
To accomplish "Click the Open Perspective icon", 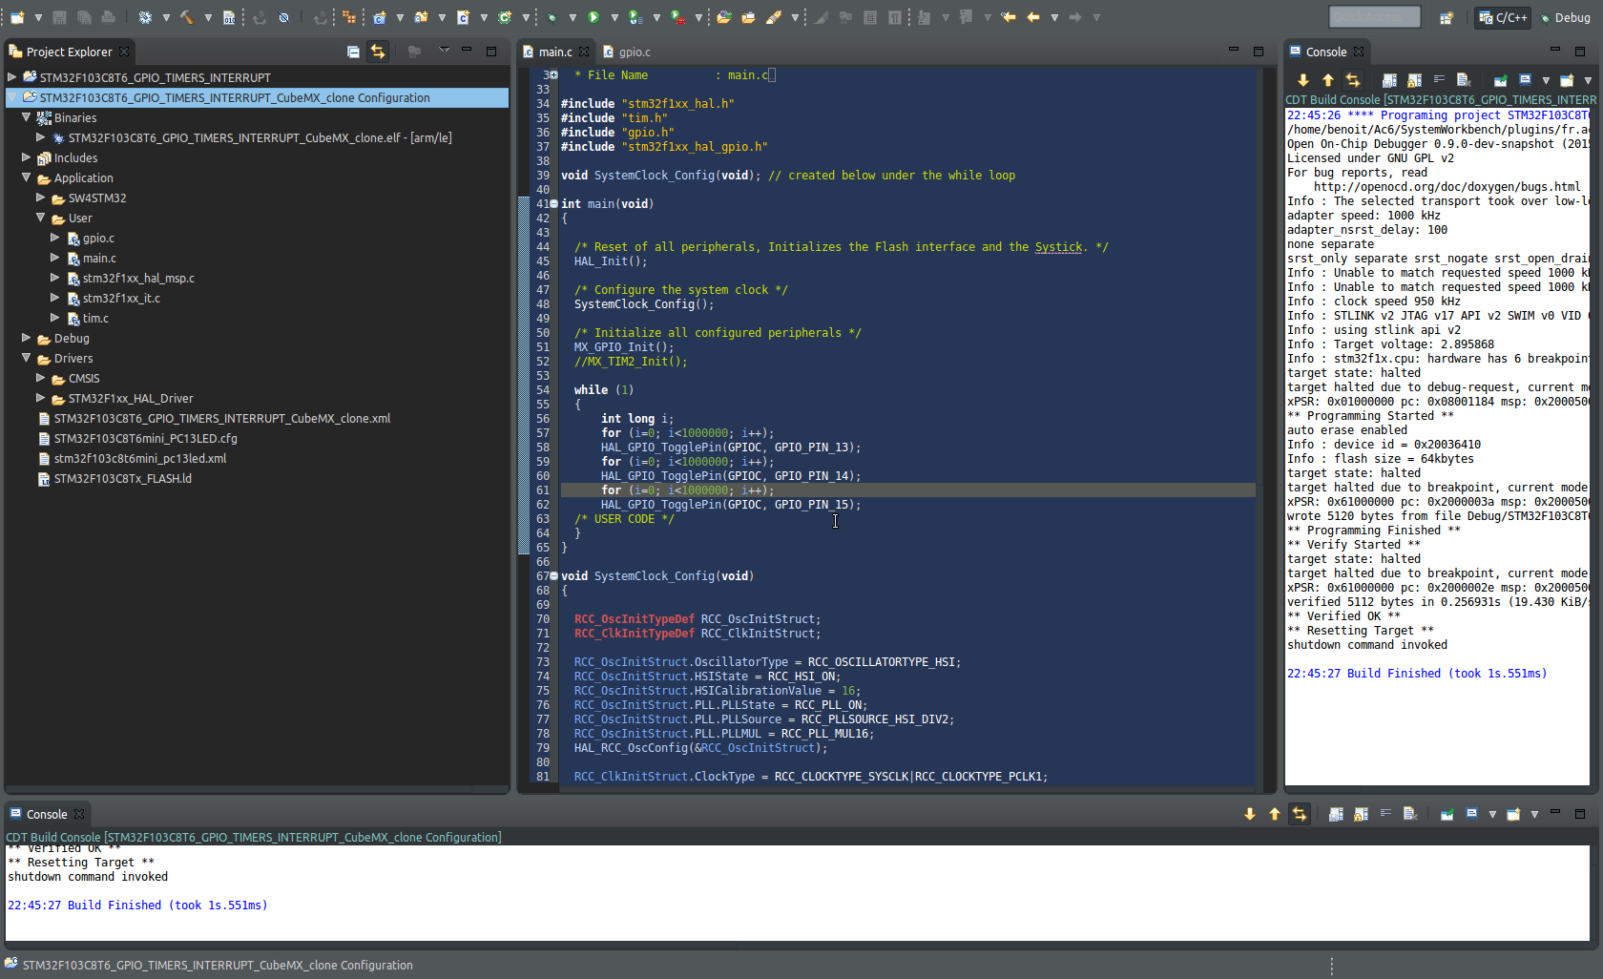I will pyautogui.click(x=1447, y=17).
